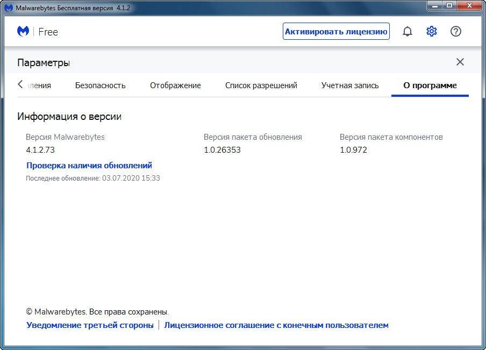Click the Версия пакета компонентов label
The image size is (486, 350).
391,137
